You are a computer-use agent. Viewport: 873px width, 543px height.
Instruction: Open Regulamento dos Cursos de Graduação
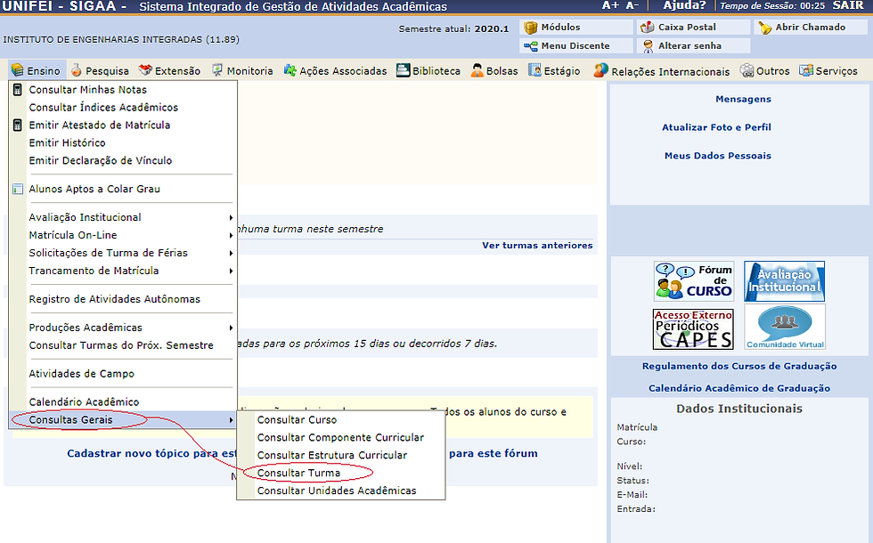[x=739, y=366]
